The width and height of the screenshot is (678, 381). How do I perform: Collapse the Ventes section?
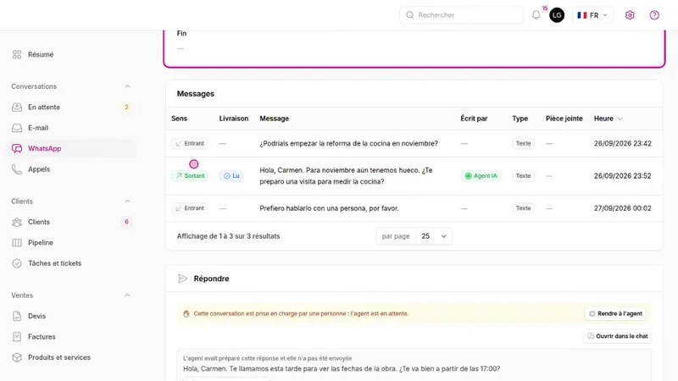[128, 295]
